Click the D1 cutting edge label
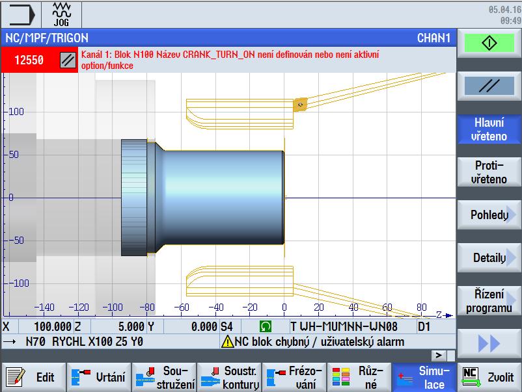 click(x=424, y=326)
